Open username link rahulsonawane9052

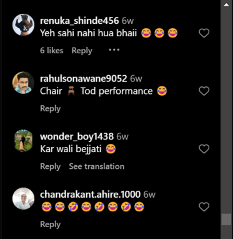click(x=84, y=79)
